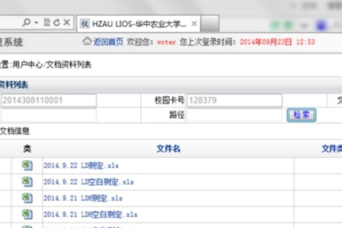Close the HZAU LIOS tab
The width and height of the screenshot is (342, 228).
(194, 23)
